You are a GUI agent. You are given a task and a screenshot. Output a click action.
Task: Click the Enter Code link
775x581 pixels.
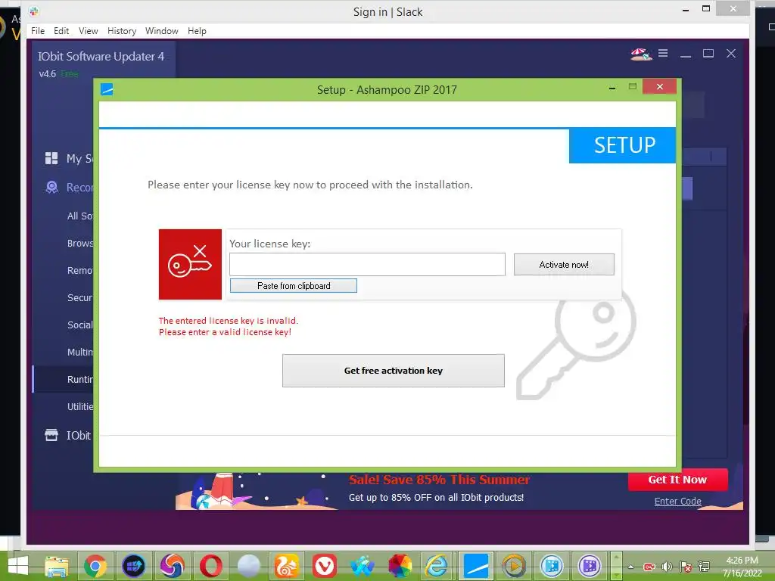click(x=677, y=501)
